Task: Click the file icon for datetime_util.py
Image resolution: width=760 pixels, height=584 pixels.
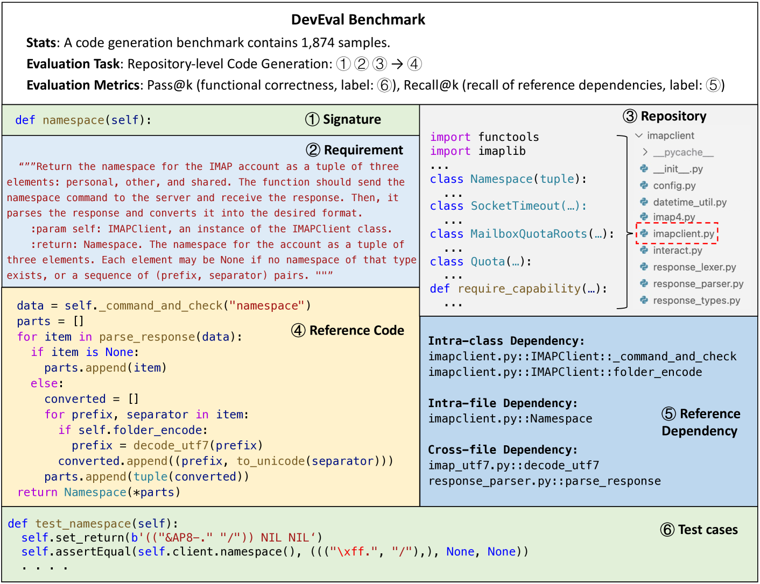Action: pos(644,202)
